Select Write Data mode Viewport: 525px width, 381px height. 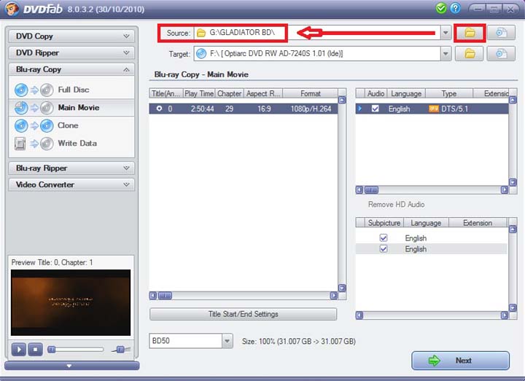(71, 144)
